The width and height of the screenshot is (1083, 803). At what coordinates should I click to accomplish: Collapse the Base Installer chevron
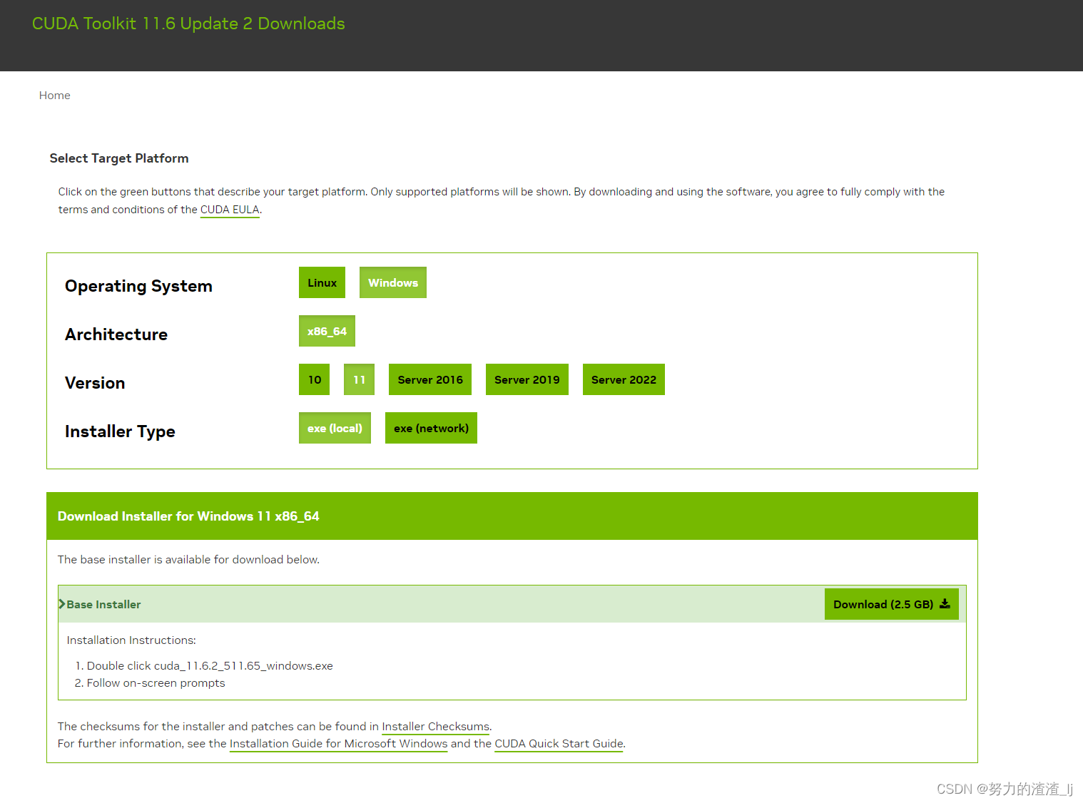pos(62,604)
